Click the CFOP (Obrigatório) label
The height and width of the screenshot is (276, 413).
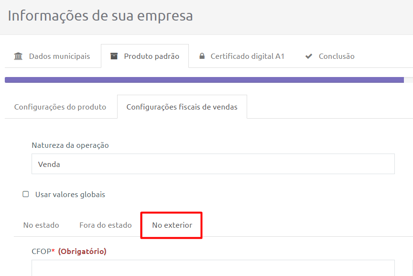click(x=69, y=251)
